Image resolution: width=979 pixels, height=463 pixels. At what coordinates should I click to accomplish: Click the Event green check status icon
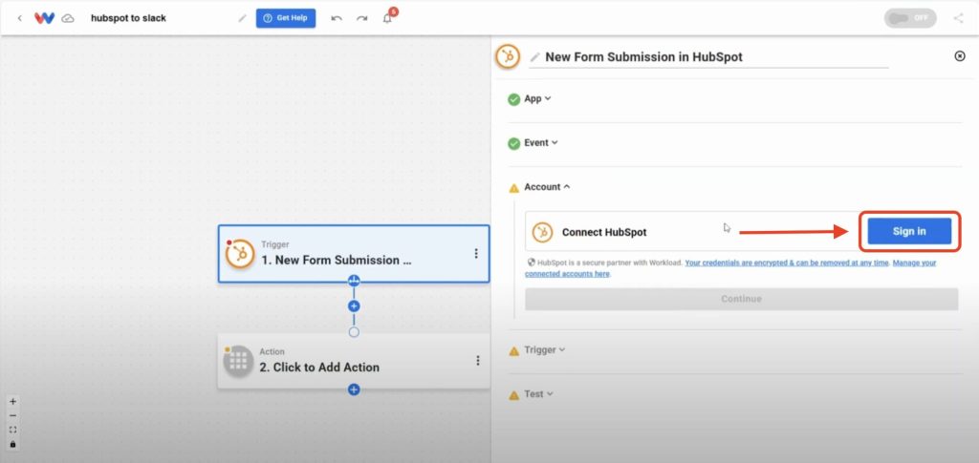(513, 143)
